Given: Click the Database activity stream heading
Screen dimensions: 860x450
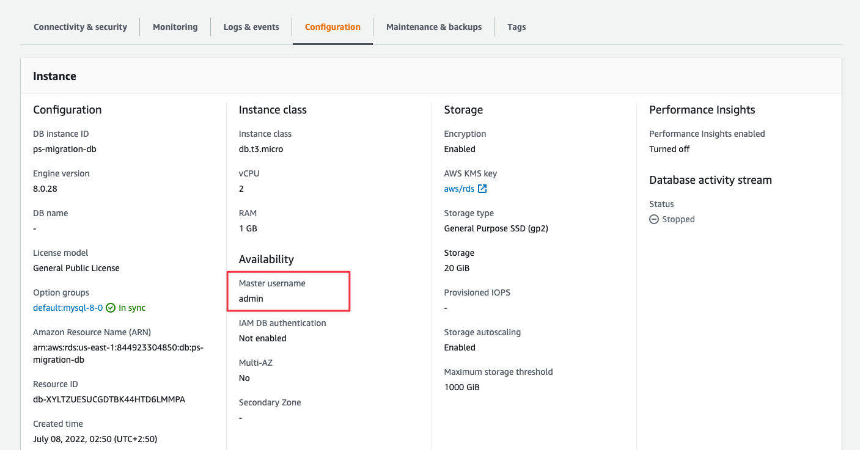Looking at the screenshot, I should [x=710, y=180].
